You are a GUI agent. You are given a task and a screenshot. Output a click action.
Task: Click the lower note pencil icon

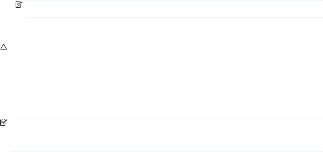(x=4, y=122)
